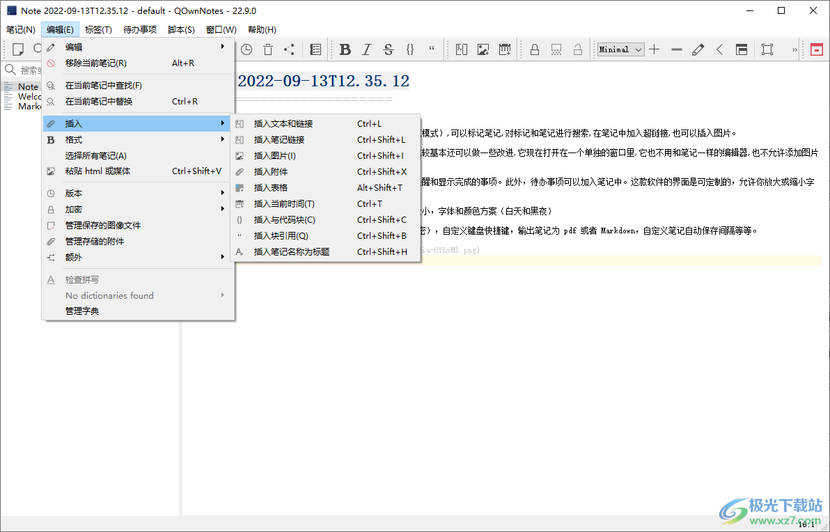Click 管理字典 in the Edit menu
The height and width of the screenshot is (532, 830).
pyautogui.click(x=81, y=311)
